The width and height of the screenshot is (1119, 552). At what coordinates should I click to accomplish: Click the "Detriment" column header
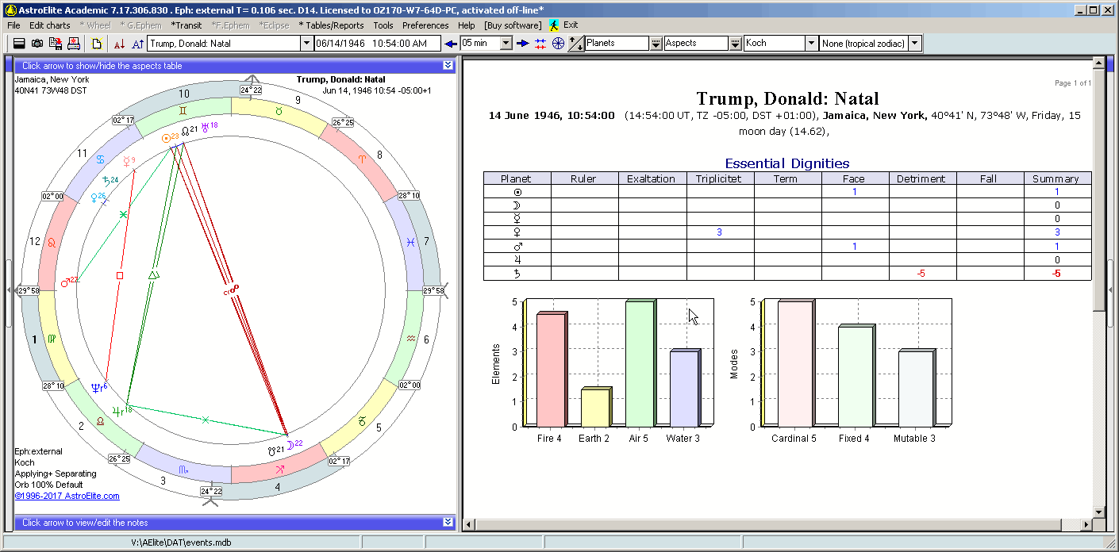tap(921, 178)
